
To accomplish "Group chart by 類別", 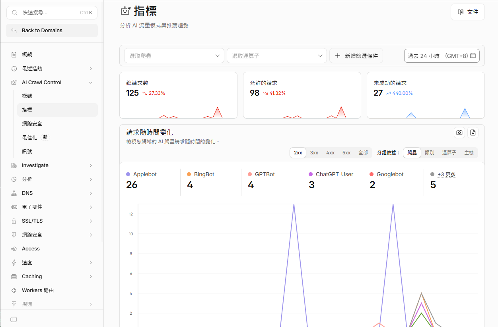I will coord(430,153).
